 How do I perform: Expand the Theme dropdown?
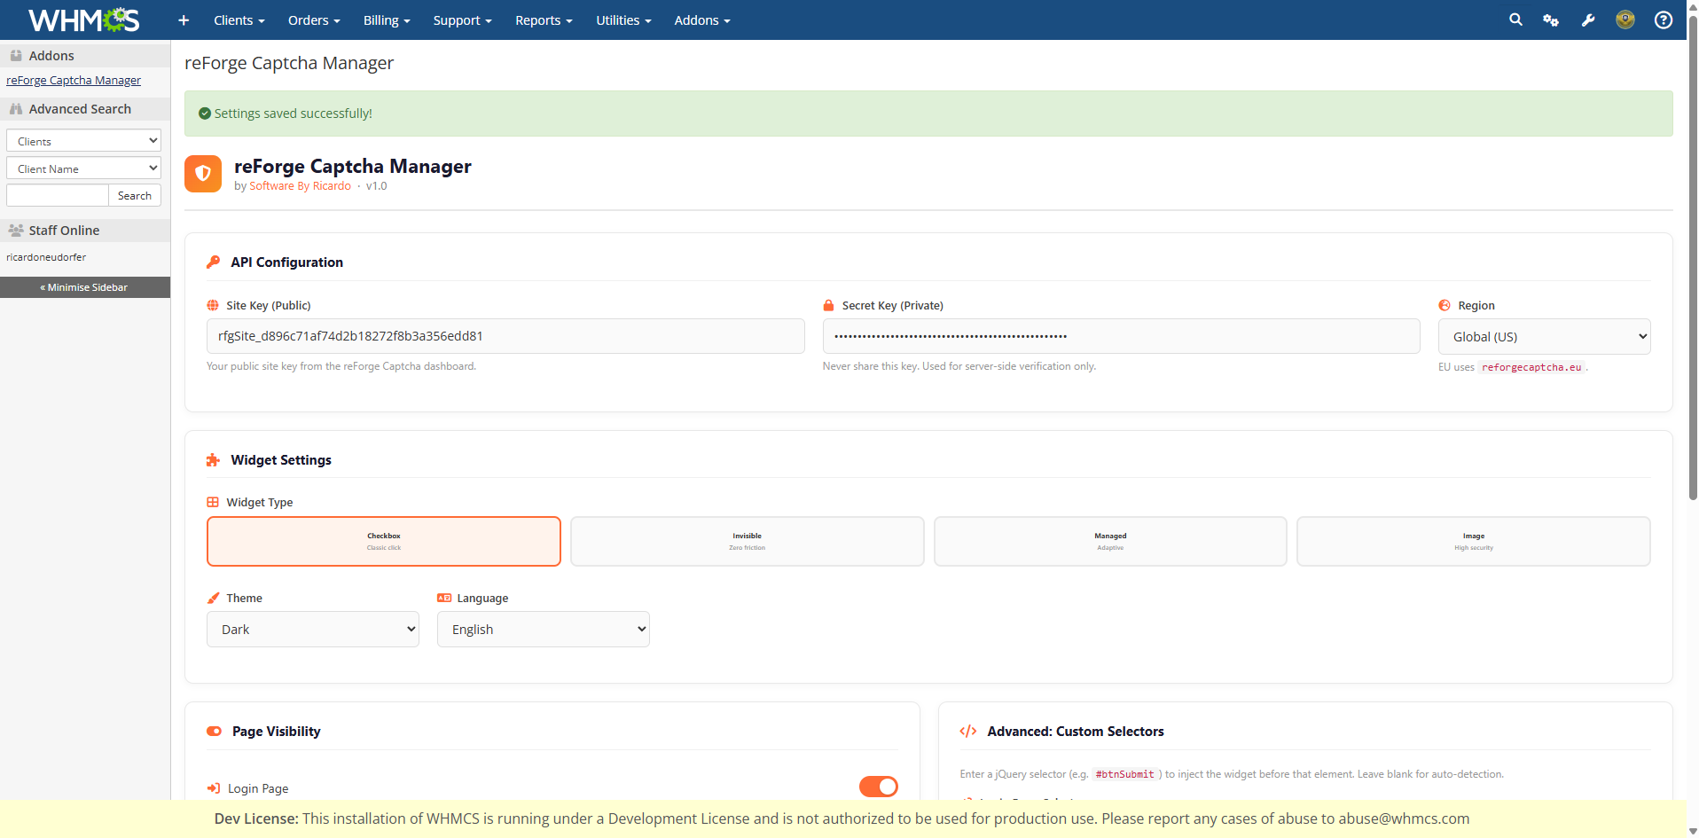pyautogui.click(x=313, y=630)
